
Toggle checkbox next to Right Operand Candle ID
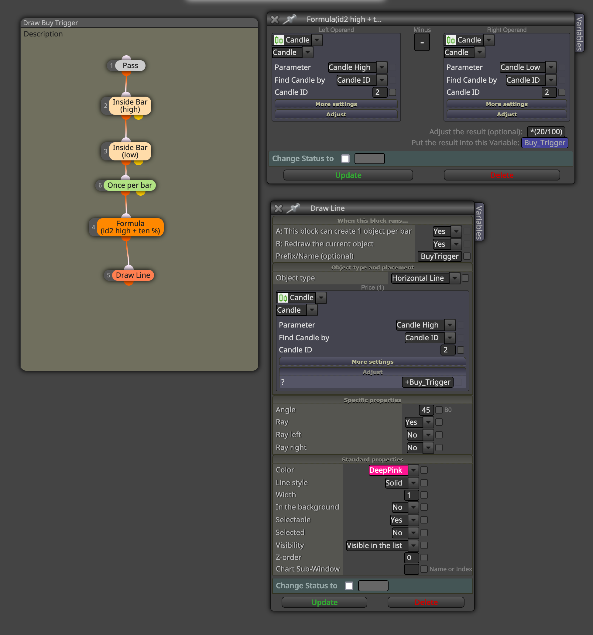[x=562, y=92]
